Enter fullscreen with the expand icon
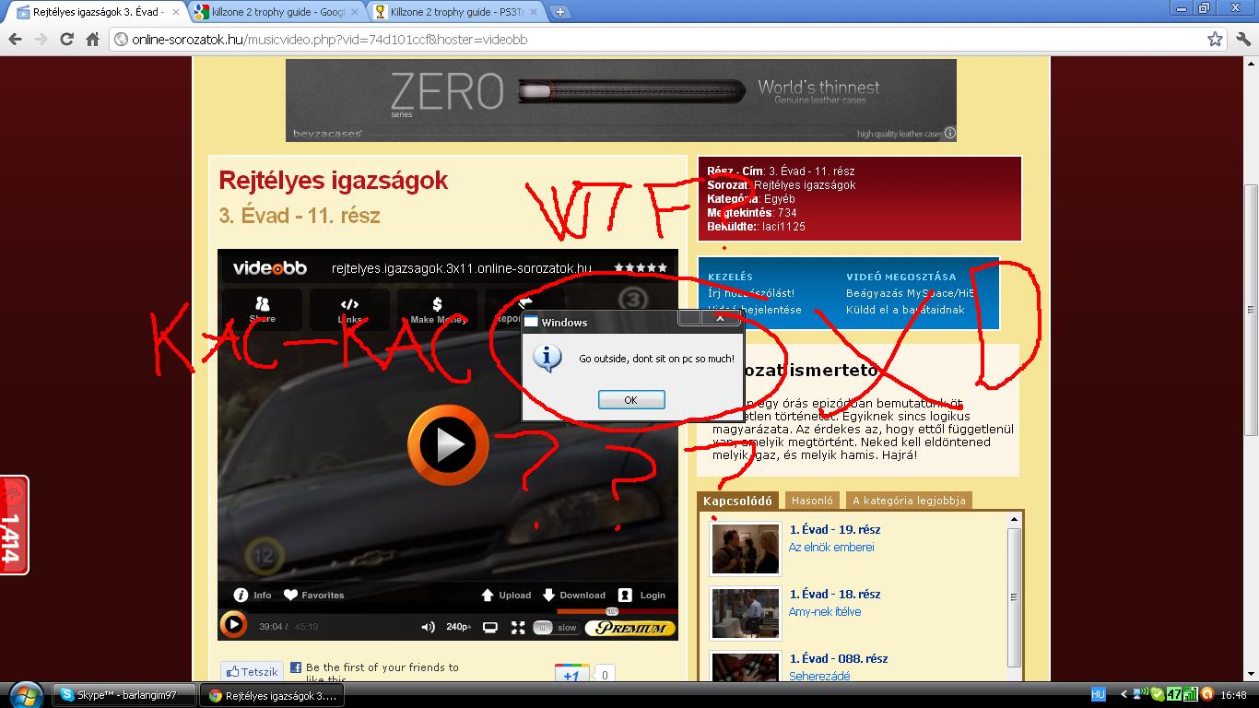This screenshot has width=1259, height=708. pos(518,627)
